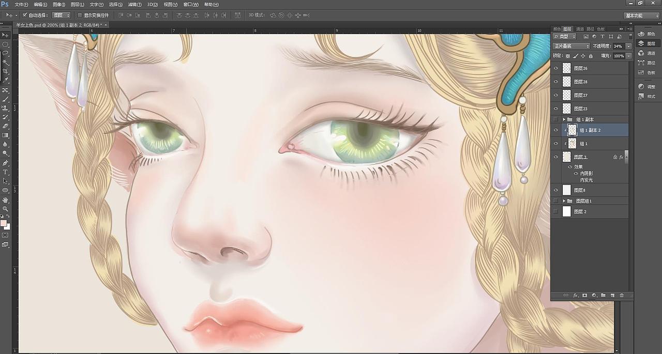Select the Eyedropper tool
The width and height of the screenshot is (662, 354).
5,80
